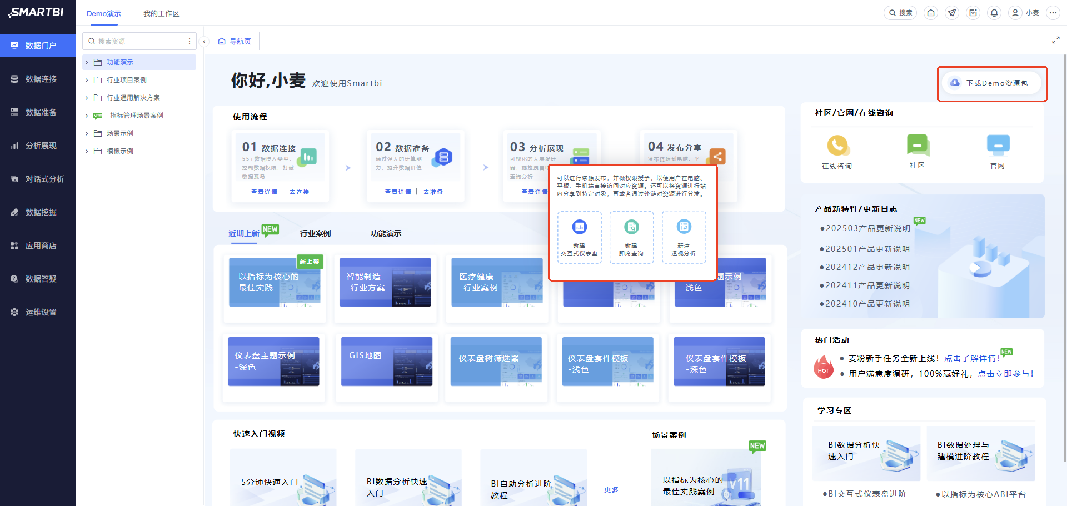Open 数据准备 in the sidebar
The width and height of the screenshot is (1067, 506).
pyautogui.click(x=38, y=112)
